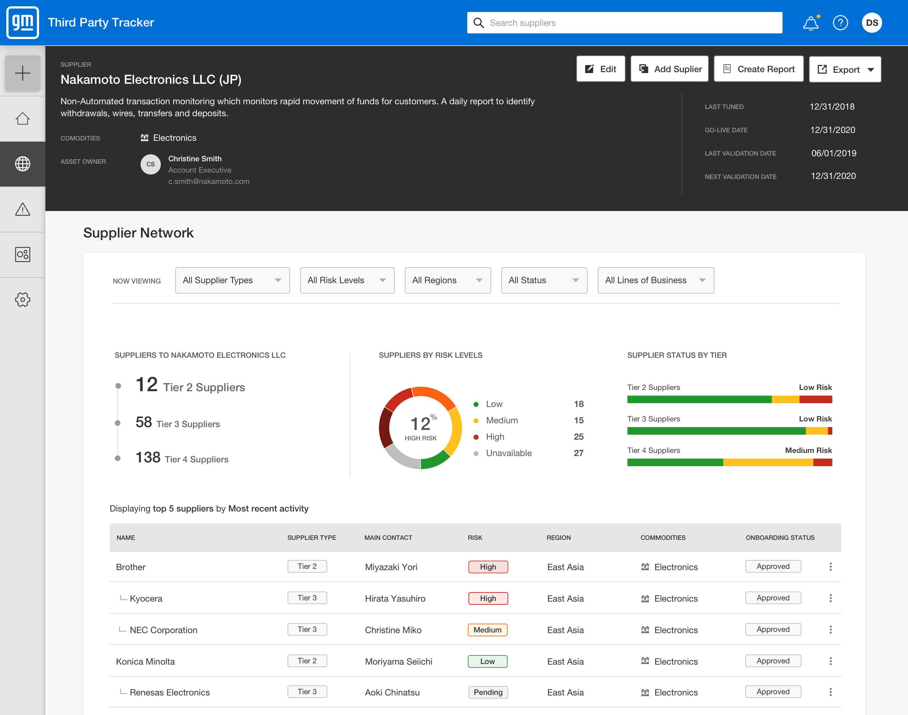Click the search magnifier icon

pyautogui.click(x=479, y=23)
